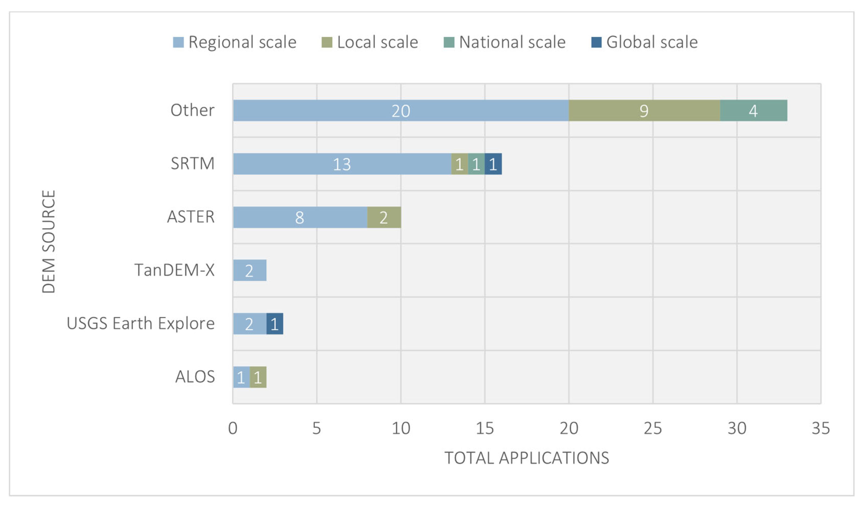Click the Other bar segment labeled 20

coord(401,111)
